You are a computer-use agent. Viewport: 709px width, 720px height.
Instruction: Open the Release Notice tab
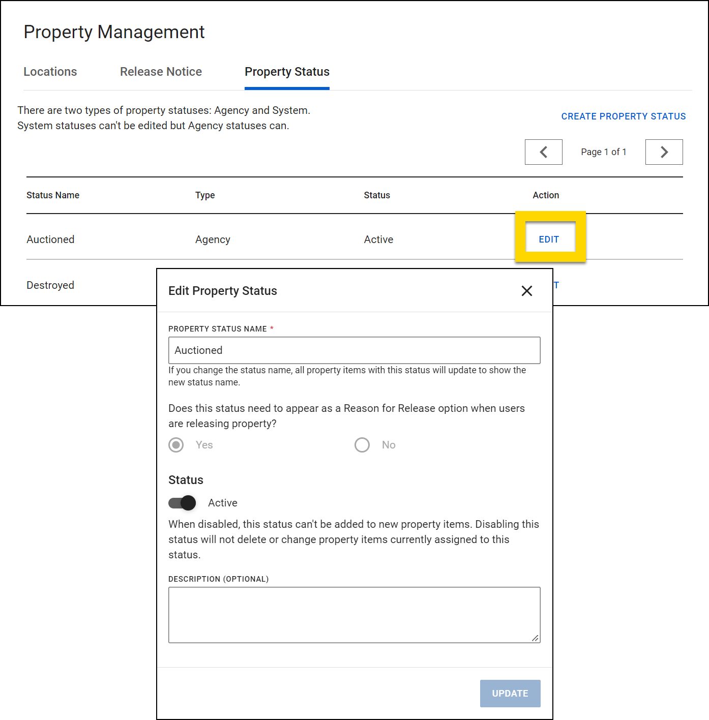[161, 72]
